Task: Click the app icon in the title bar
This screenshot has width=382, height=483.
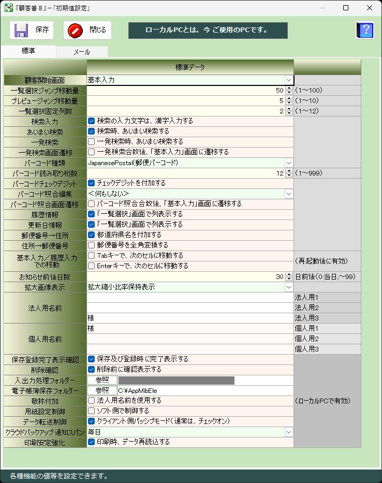Action: (8, 8)
